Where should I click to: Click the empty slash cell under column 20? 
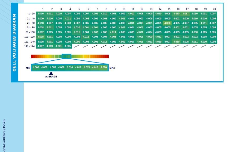pyautogui.click(x=213, y=46)
